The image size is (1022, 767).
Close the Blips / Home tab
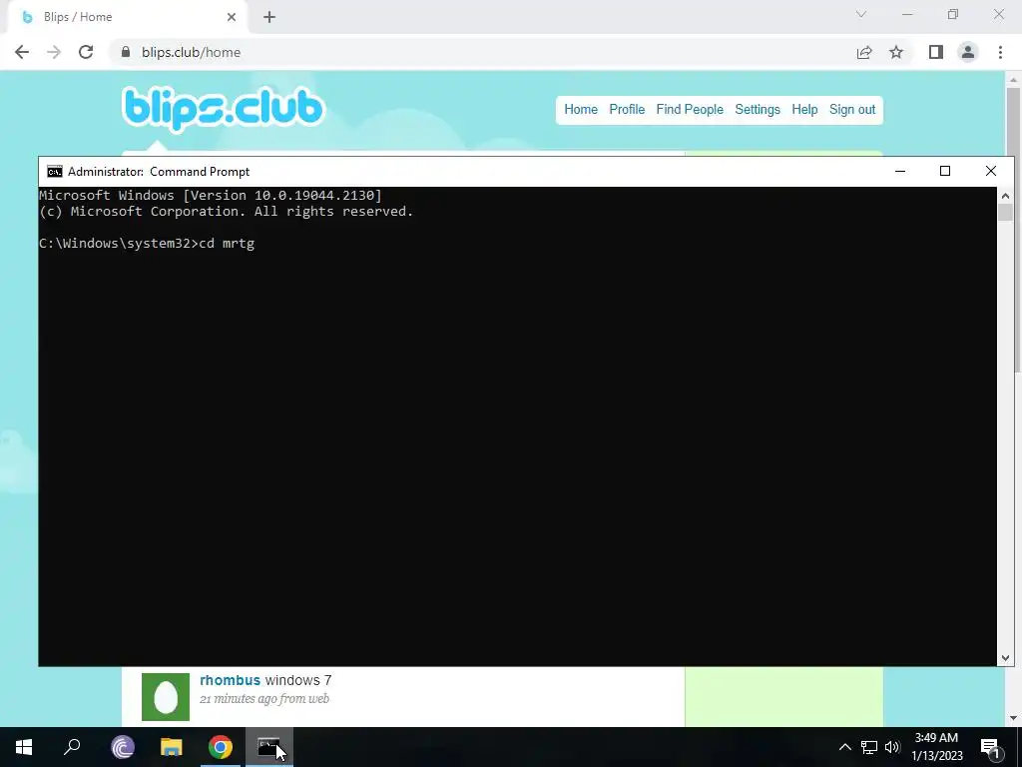point(232,18)
